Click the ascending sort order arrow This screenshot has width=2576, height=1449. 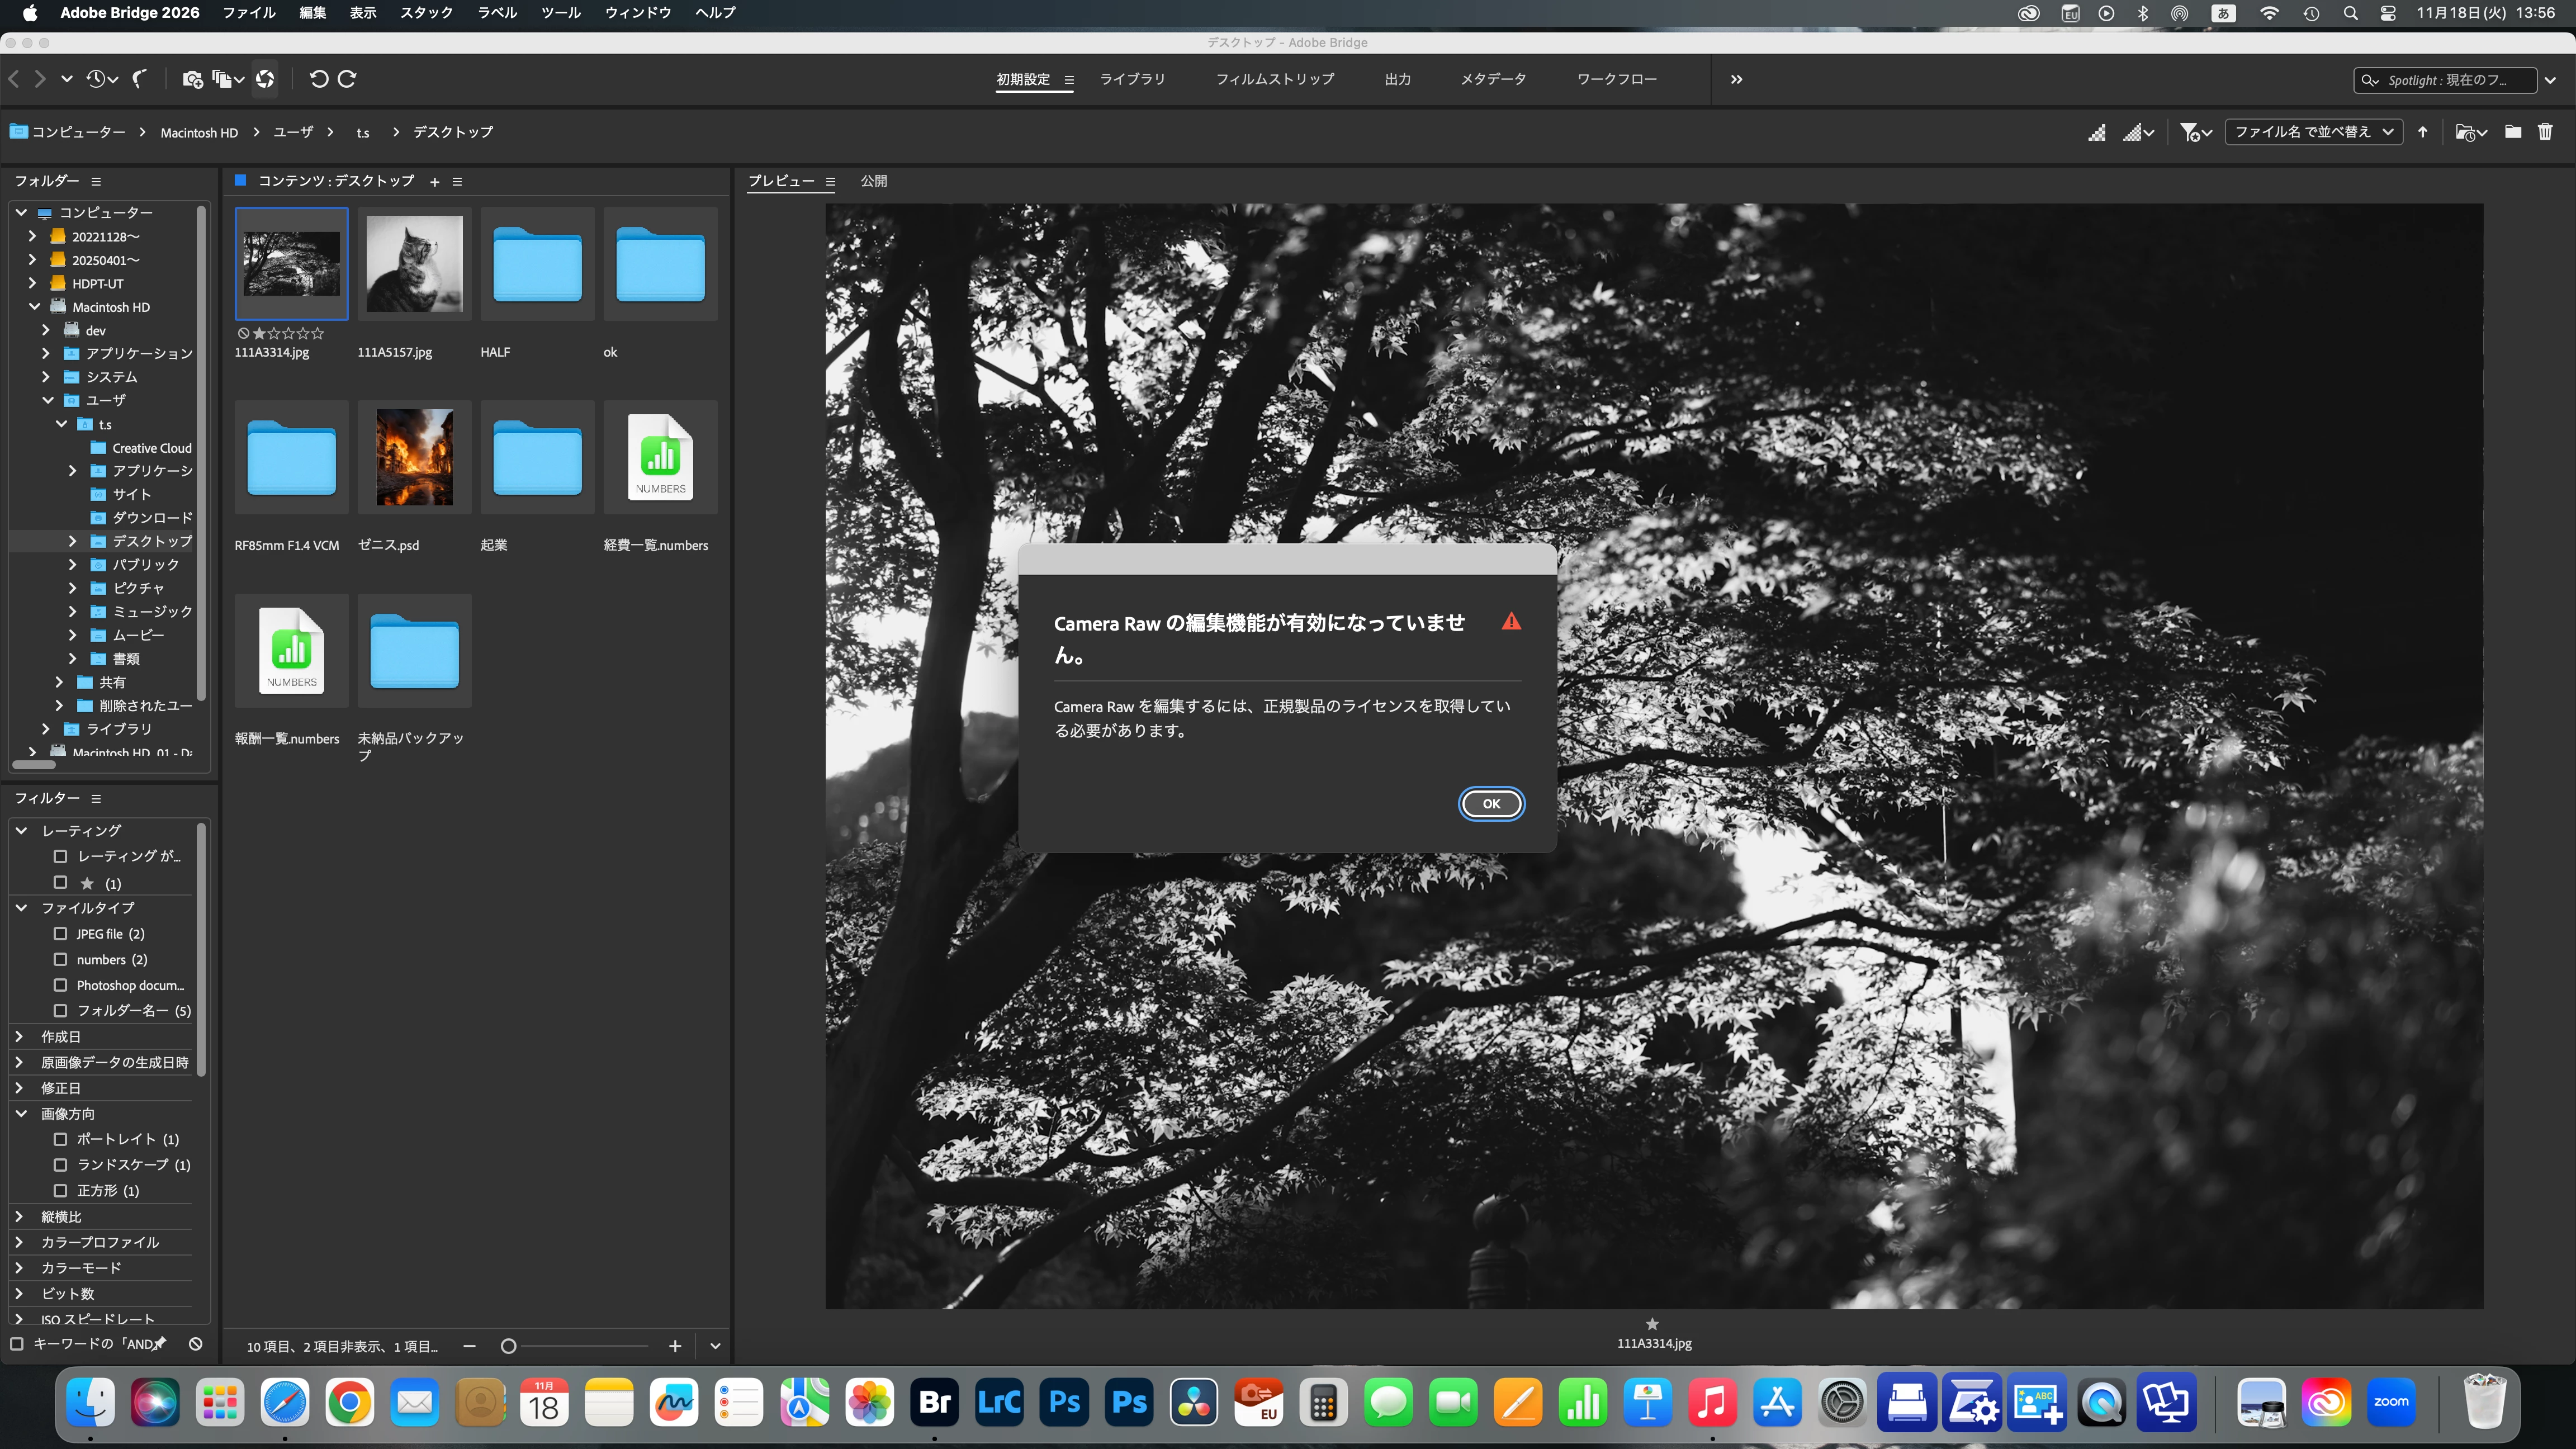[2422, 132]
